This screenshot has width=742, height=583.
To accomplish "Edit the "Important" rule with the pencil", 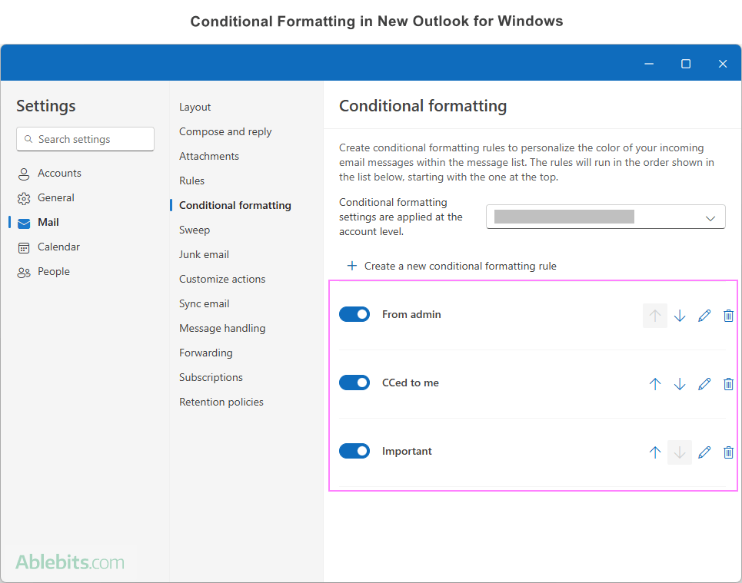I will tap(704, 452).
